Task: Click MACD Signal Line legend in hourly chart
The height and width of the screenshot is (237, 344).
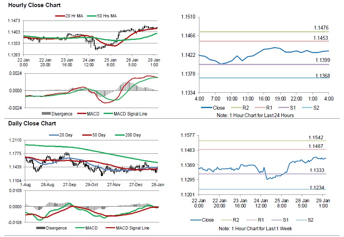Action: (130, 114)
